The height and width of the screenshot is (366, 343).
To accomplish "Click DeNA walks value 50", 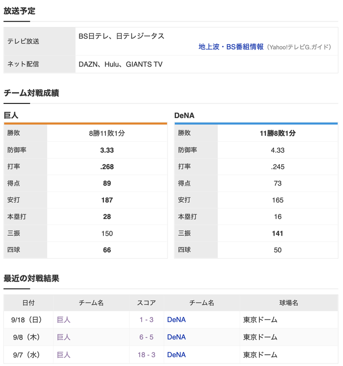I will [278, 250].
